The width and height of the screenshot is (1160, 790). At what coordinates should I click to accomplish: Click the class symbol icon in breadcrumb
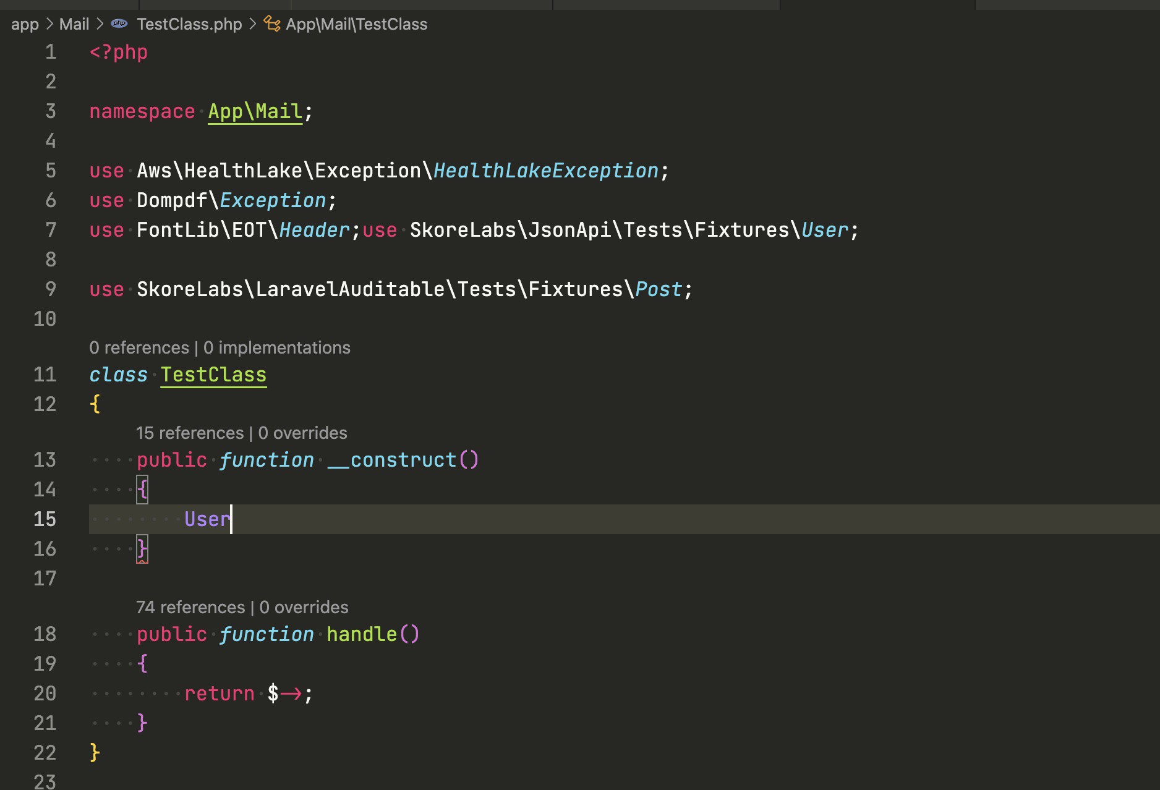tap(272, 24)
